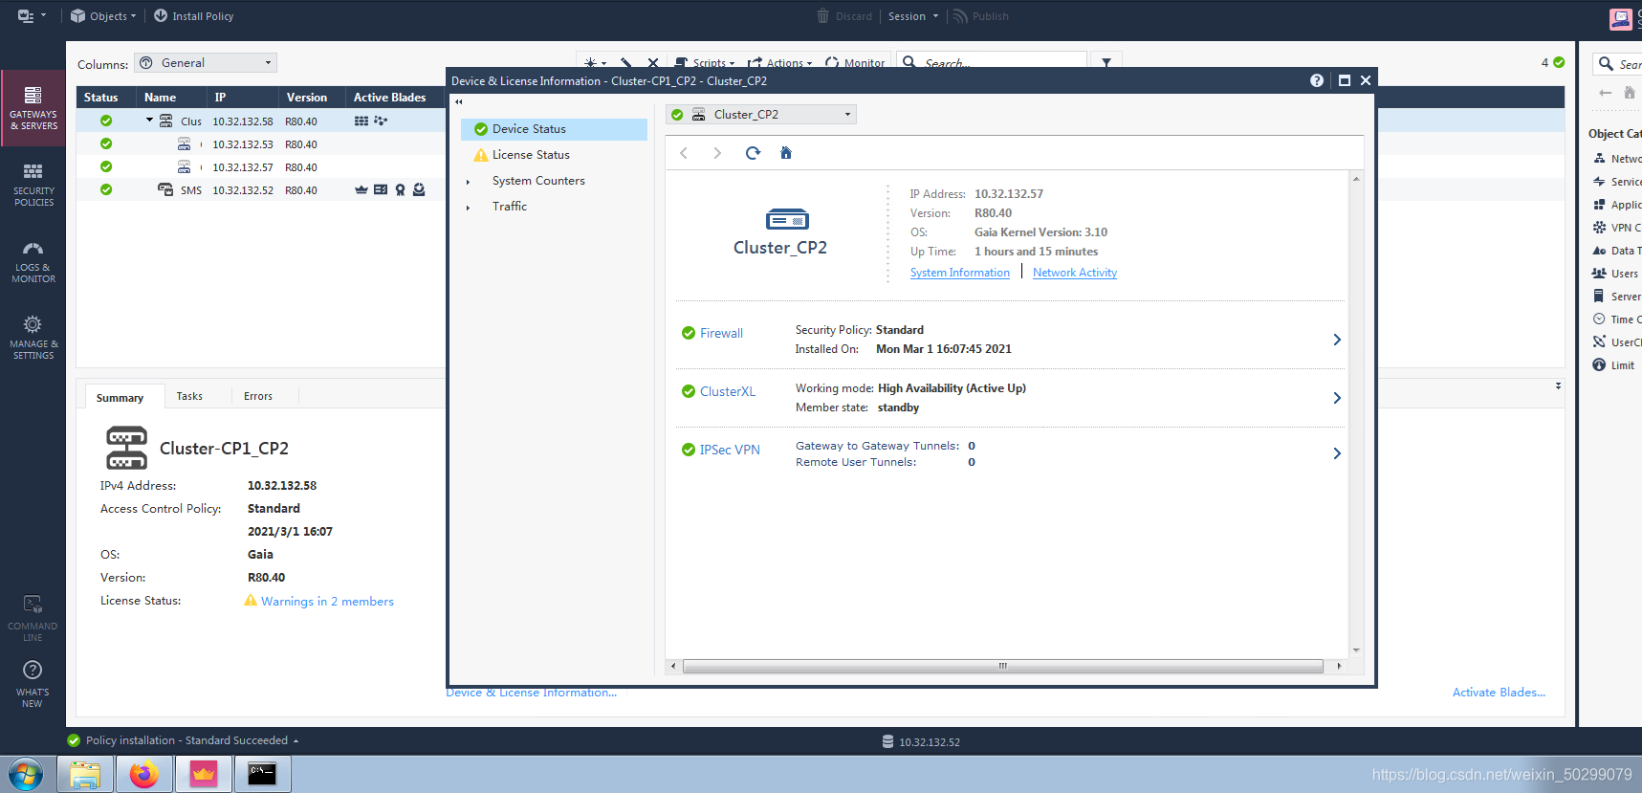
Task: Open the Network Activity link
Action: click(1075, 273)
